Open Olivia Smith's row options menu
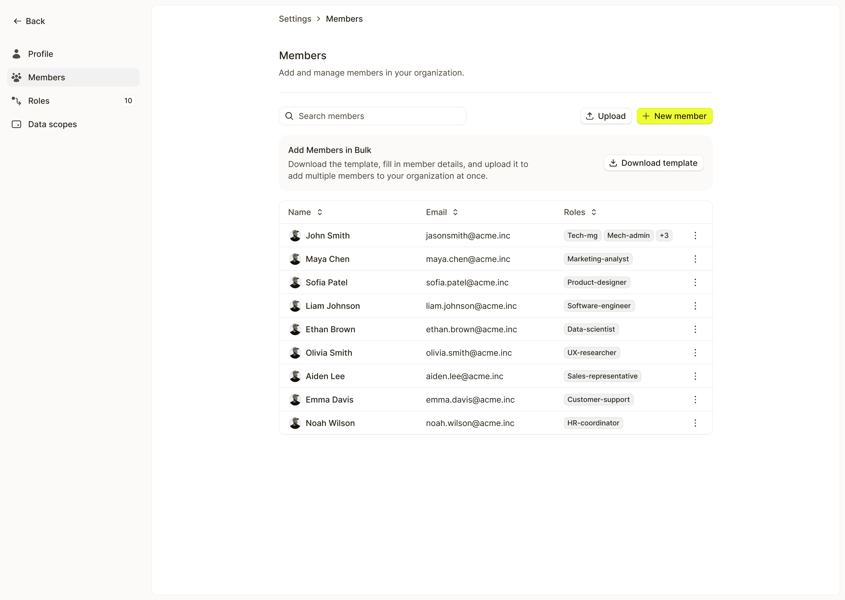Viewport: 845px width, 600px height. click(695, 353)
